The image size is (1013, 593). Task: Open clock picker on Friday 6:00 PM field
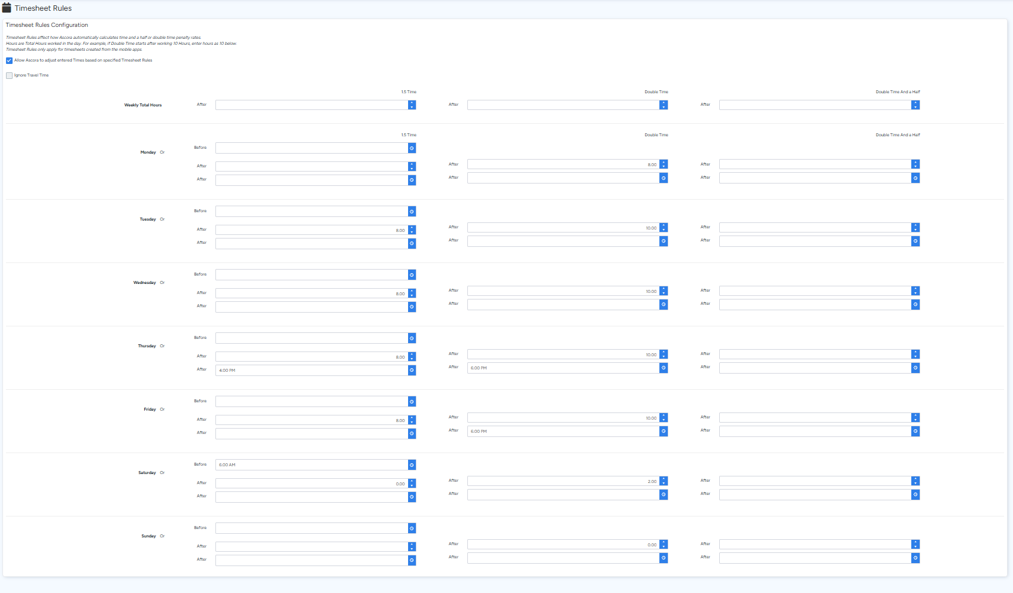664,432
